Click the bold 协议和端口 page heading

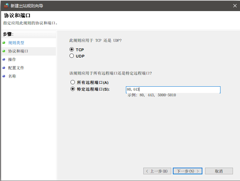tap(17, 15)
